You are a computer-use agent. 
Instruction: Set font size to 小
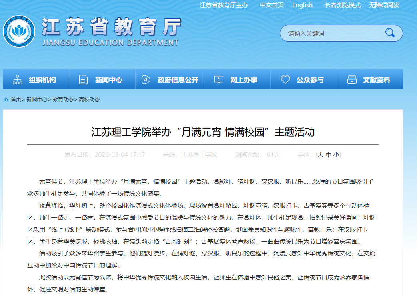[336, 155]
